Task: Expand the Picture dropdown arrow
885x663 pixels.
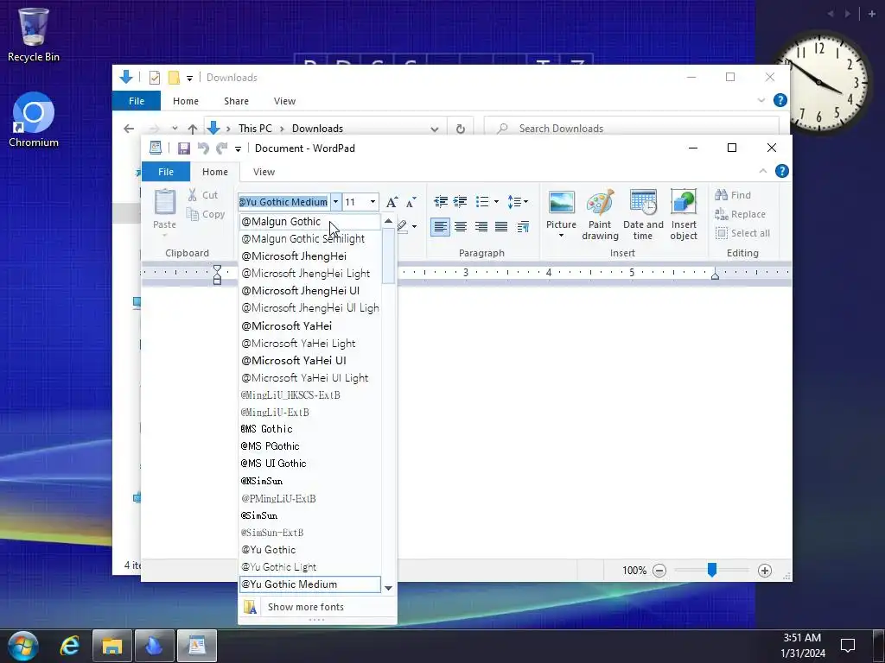Action: pos(561,236)
